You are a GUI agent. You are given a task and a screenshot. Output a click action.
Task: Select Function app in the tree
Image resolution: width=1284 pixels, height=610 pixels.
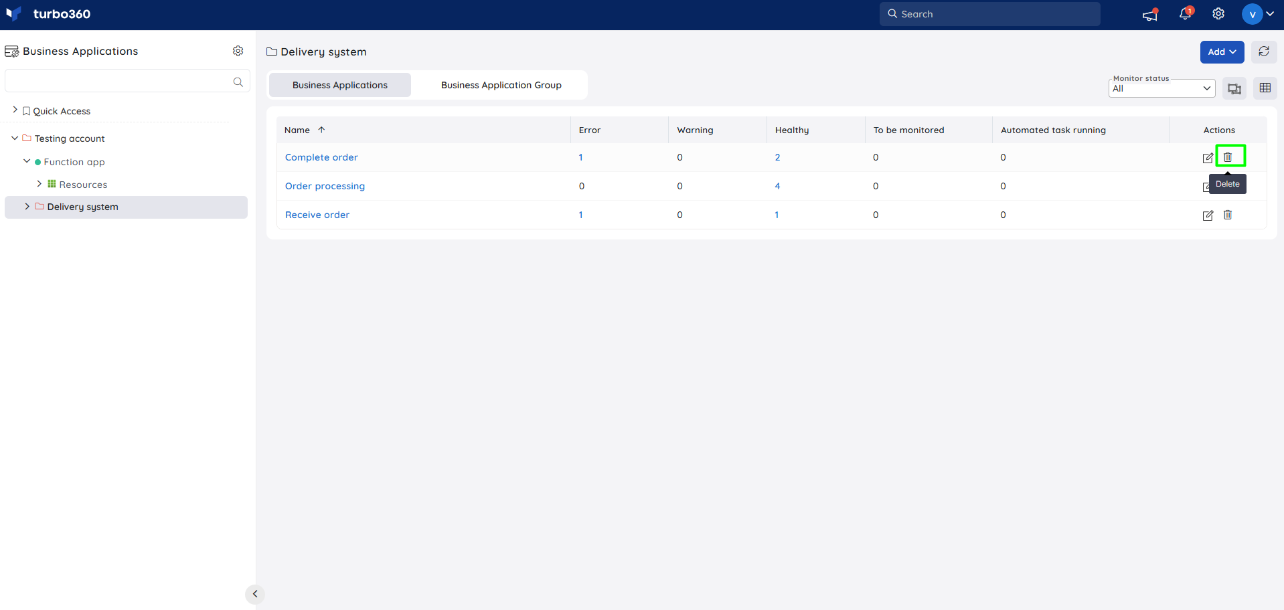(x=74, y=162)
